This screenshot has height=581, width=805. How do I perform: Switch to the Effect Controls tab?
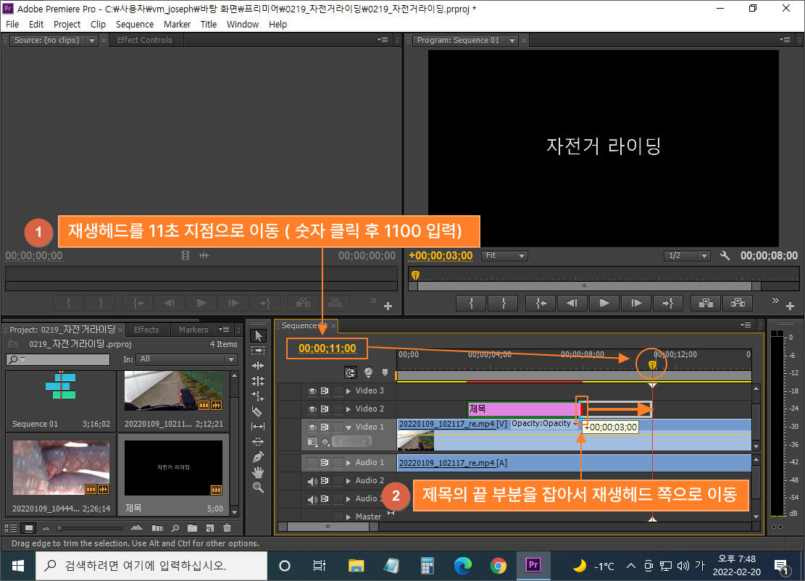tap(144, 40)
